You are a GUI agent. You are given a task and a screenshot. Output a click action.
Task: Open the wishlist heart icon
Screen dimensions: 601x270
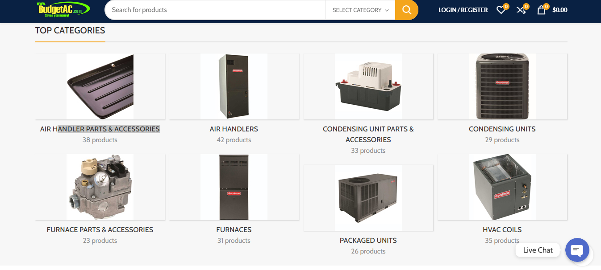point(501,10)
